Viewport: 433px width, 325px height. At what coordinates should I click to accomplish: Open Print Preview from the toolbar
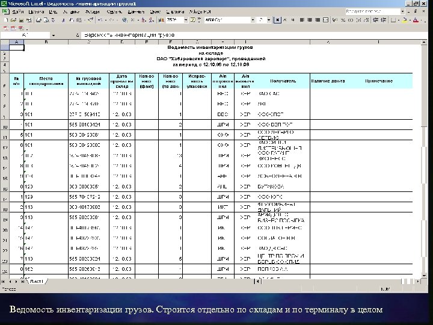(x=46, y=20)
